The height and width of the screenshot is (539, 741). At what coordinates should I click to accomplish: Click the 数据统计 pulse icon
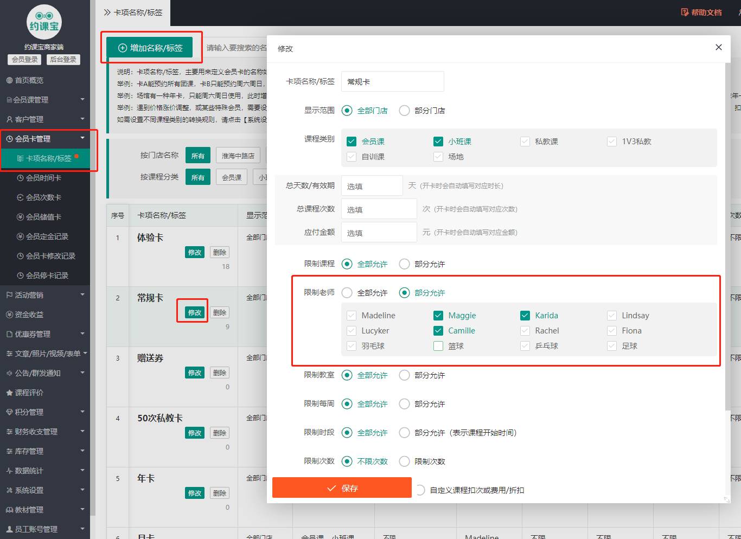pyautogui.click(x=9, y=471)
